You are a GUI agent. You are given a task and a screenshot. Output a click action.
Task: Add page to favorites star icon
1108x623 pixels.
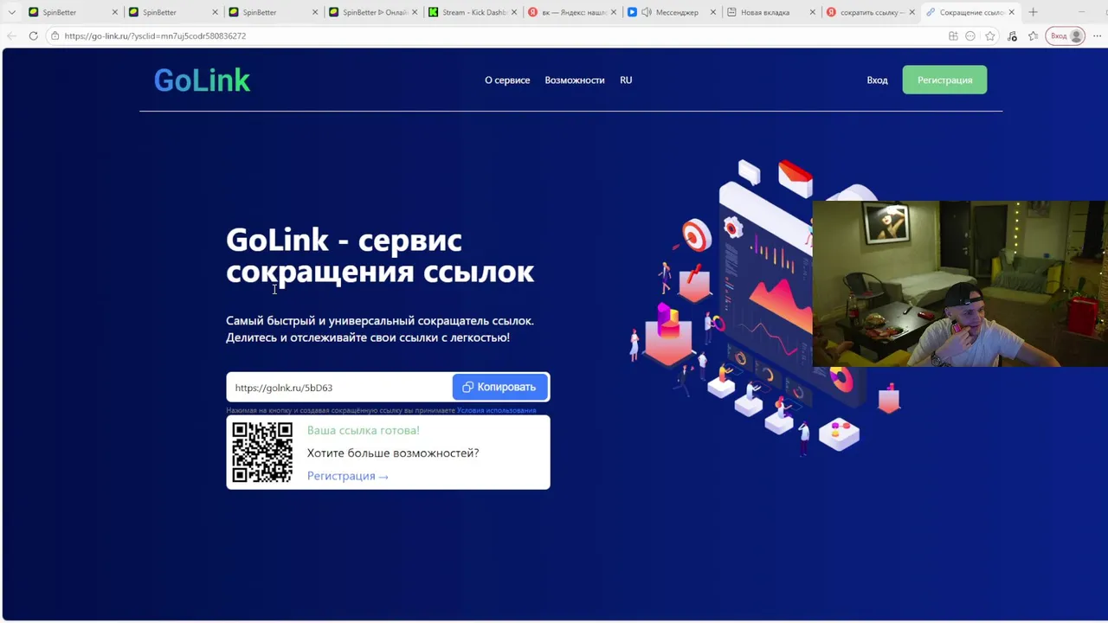tap(990, 35)
